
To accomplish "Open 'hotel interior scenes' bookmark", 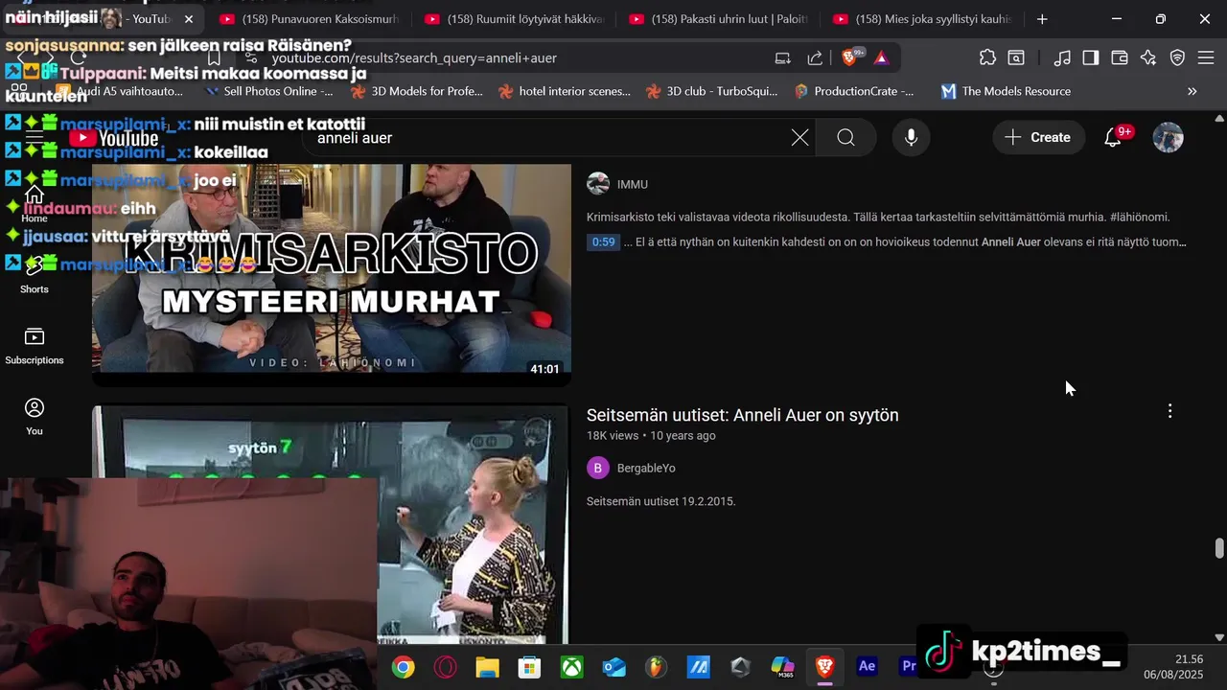I will coord(565,91).
